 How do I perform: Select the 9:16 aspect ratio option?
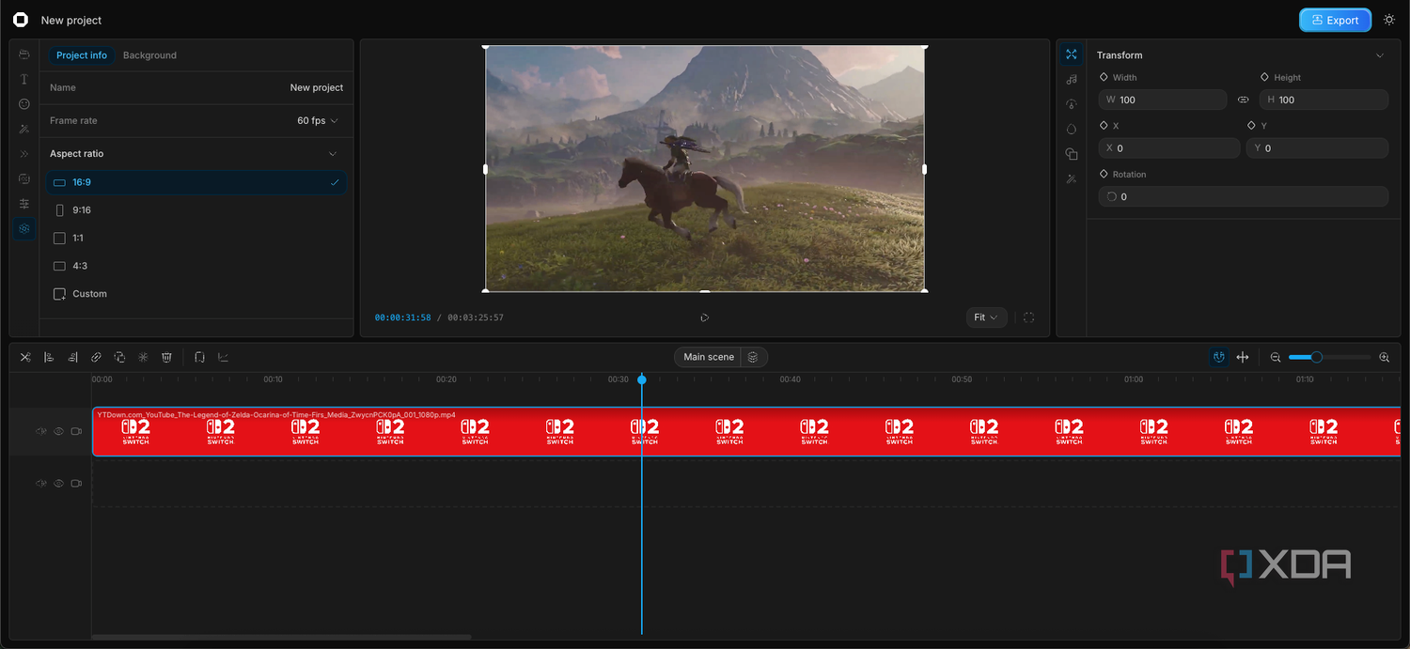point(196,210)
